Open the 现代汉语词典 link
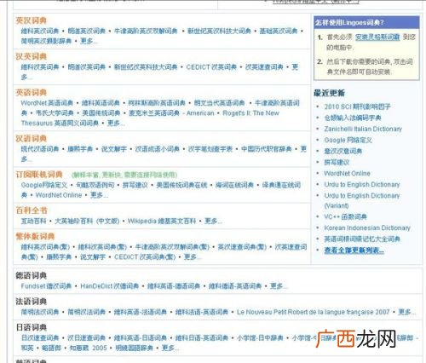The height and width of the screenshot is (363, 426). coord(40,149)
